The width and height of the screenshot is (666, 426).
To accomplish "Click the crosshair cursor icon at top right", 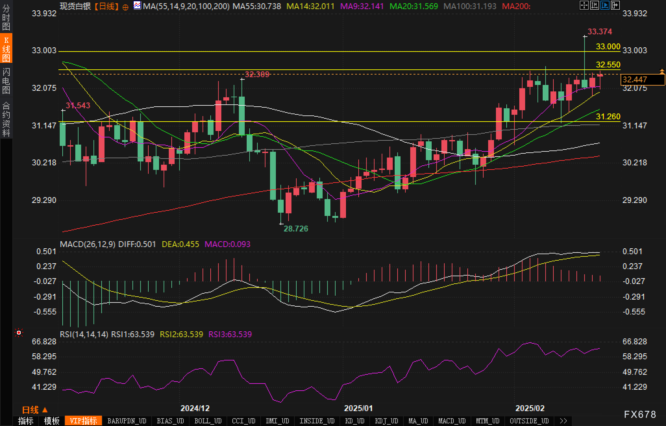I will click(584, 5).
